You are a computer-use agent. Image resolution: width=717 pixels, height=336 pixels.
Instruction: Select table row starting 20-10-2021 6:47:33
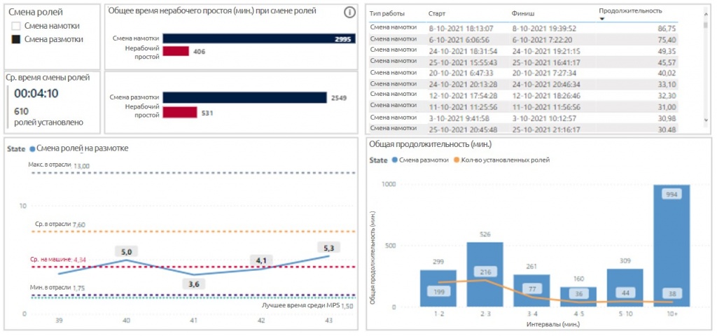[x=523, y=72]
